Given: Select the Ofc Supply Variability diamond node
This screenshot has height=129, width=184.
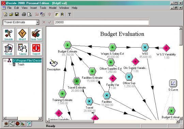Looking at the screenshot, I should tap(135, 61).
